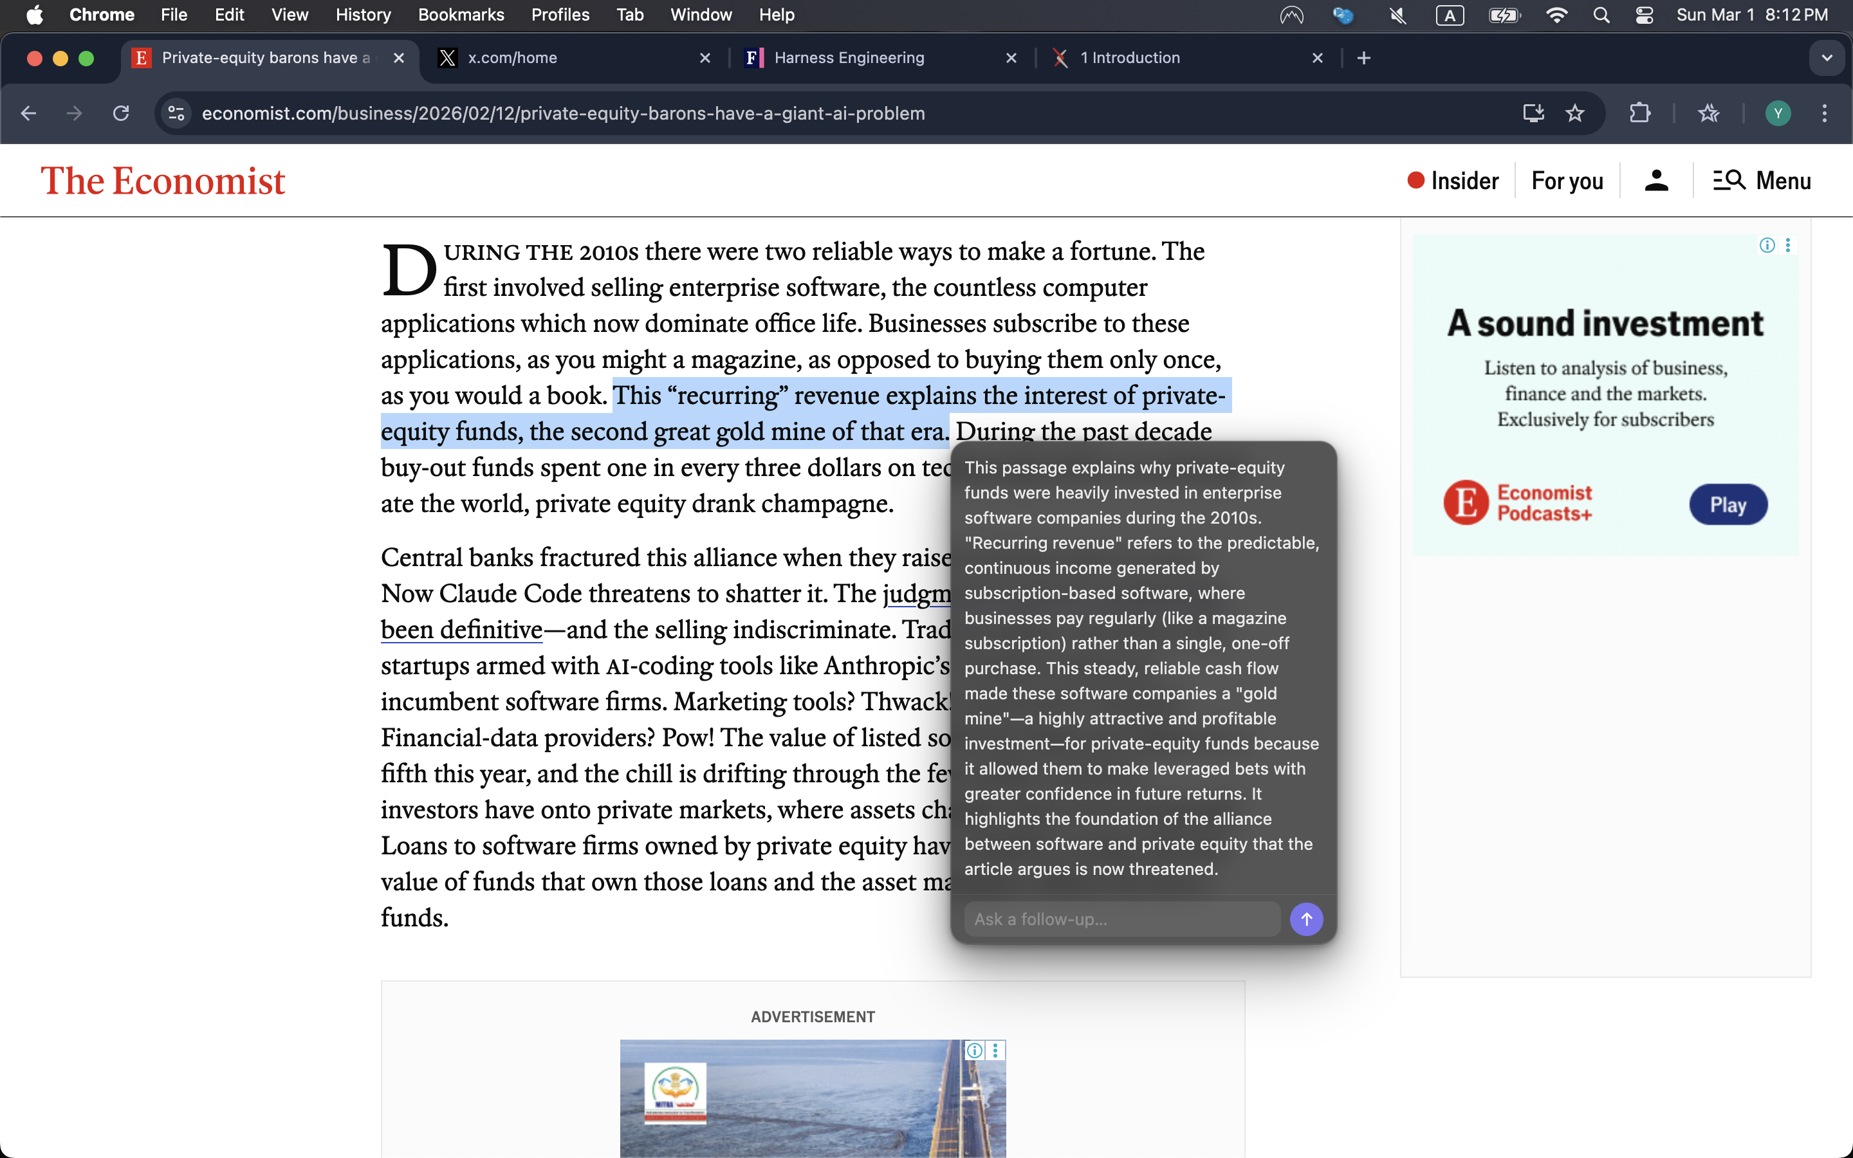Viewport: 1853px width, 1158px height.
Task: Bookmark this page with the star icon
Action: click(x=1576, y=113)
